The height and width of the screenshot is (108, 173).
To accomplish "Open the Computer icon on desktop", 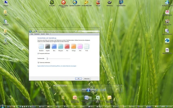I will tap(6, 3).
